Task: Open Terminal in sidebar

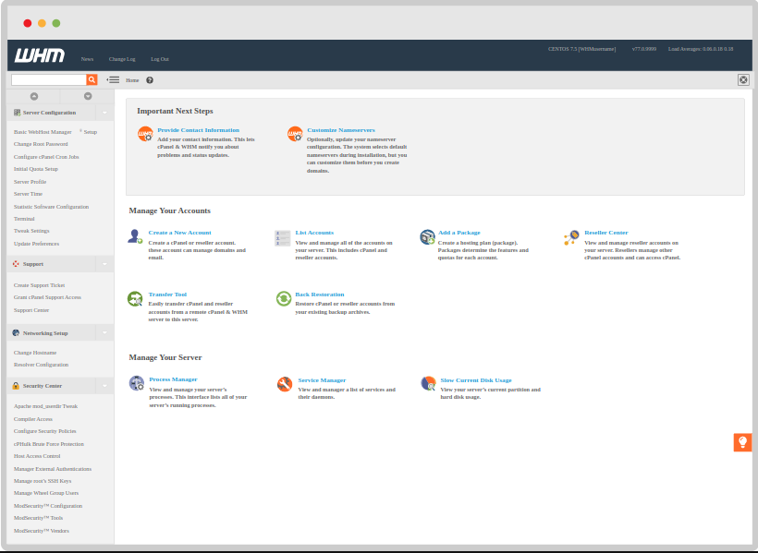Action: click(x=24, y=219)
